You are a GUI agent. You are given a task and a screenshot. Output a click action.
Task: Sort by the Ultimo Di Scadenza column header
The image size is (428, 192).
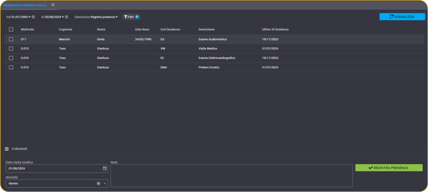(x=275, y=30)
